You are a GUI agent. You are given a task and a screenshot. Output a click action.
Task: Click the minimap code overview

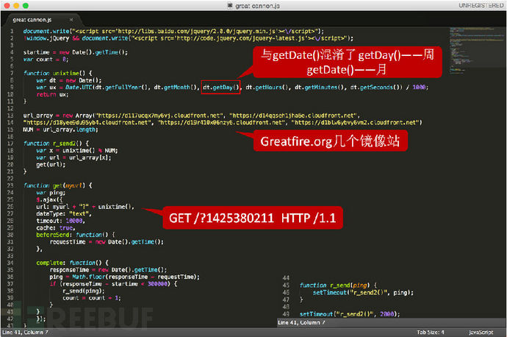coord(477,51)
